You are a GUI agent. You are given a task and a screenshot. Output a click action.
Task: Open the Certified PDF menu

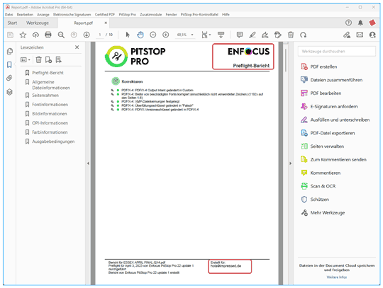(105, 14)
